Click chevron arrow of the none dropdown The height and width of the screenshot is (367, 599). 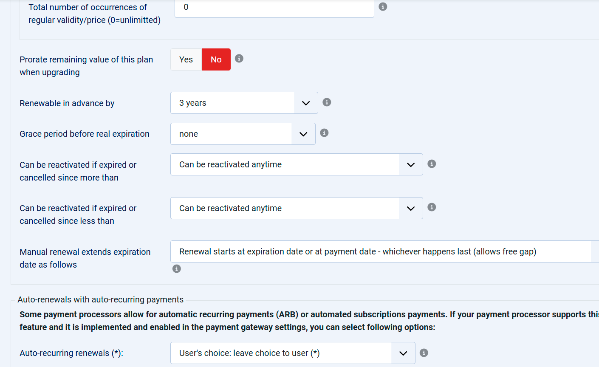point(303,134)
